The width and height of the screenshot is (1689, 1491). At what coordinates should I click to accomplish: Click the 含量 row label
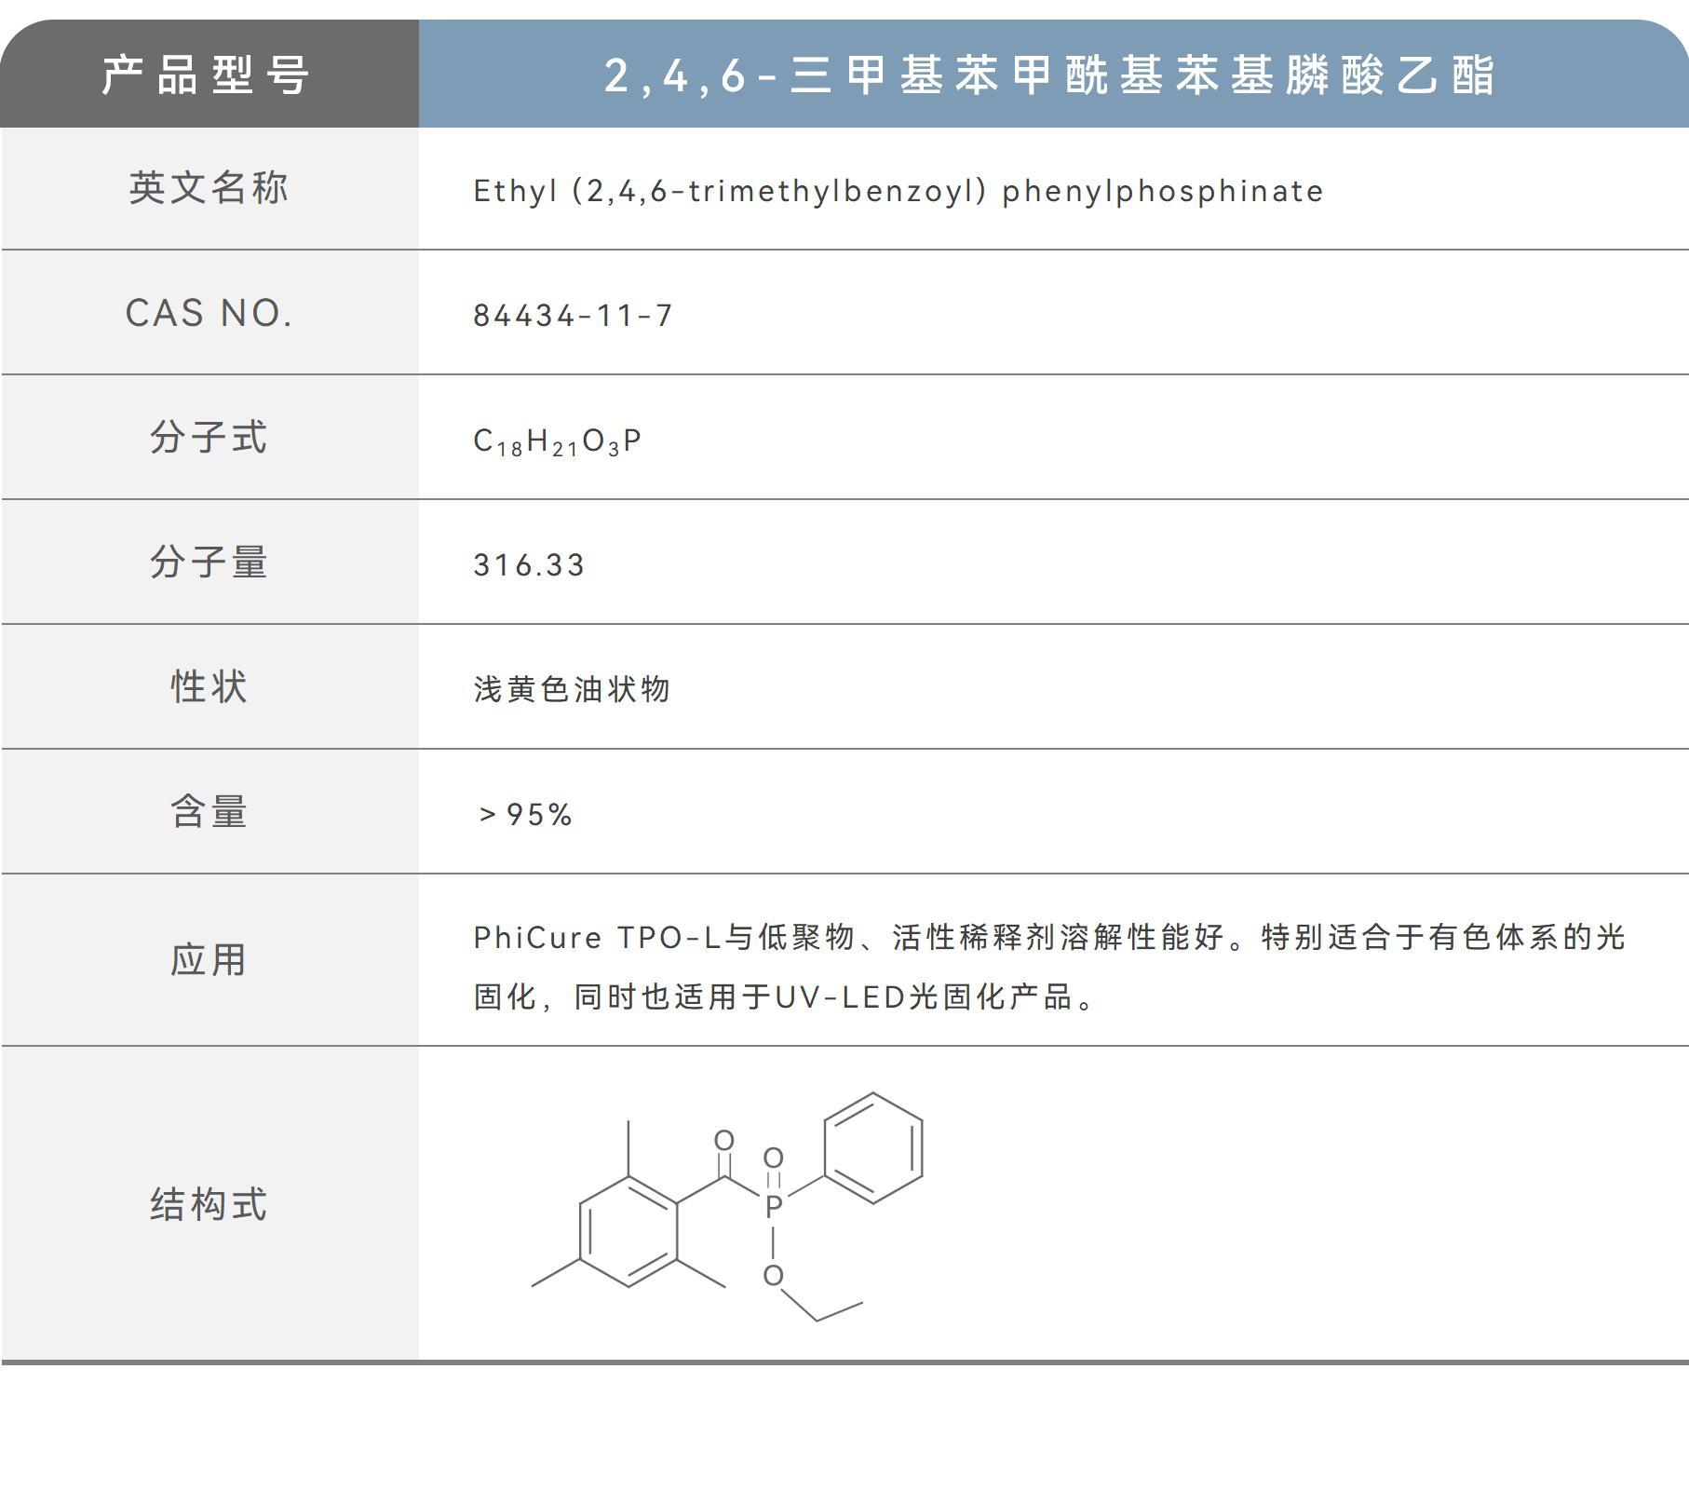212,812
